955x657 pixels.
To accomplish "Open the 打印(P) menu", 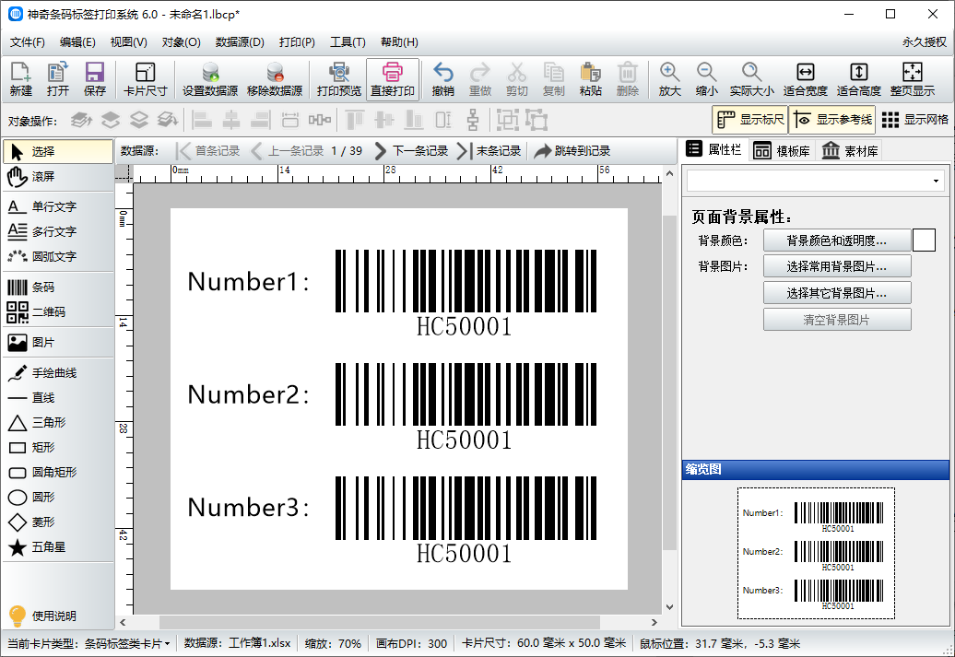I will coord(297,42).
